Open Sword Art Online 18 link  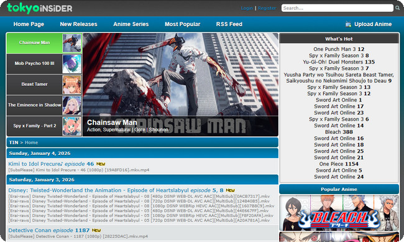tap(339, 145)
